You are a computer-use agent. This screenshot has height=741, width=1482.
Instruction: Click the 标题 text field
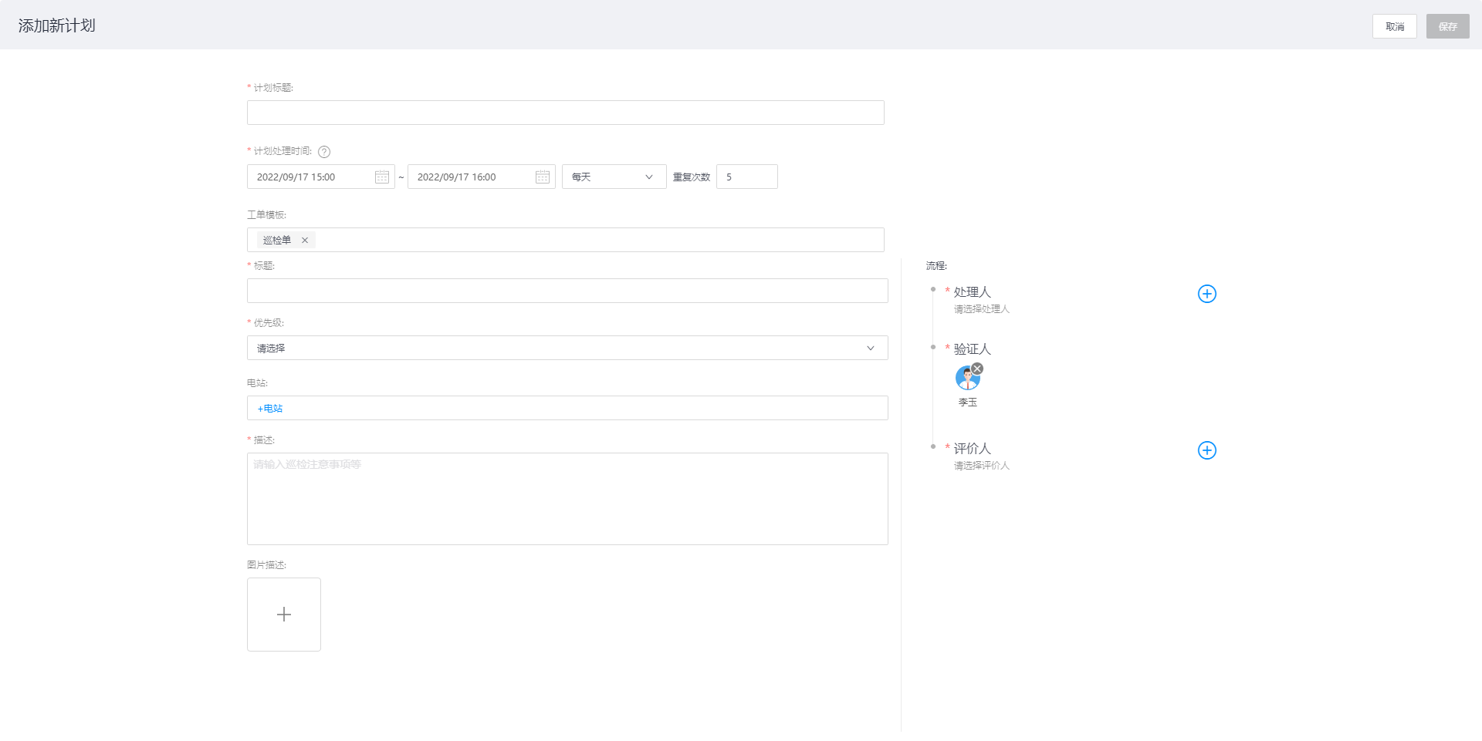[567, 291]
